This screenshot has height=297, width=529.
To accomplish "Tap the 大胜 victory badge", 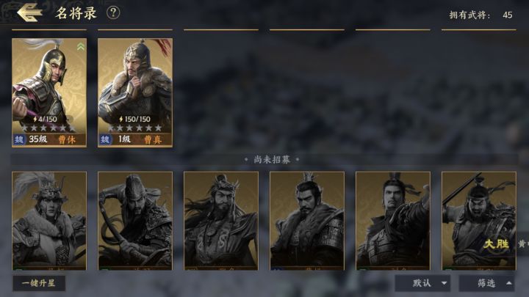I will click(496, 243).
